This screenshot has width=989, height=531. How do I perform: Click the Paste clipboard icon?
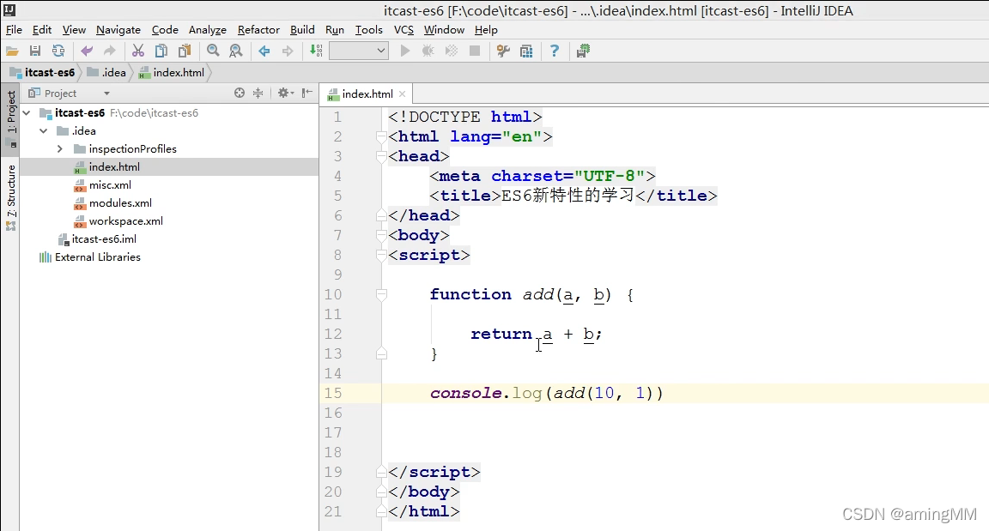pos(185,51)
